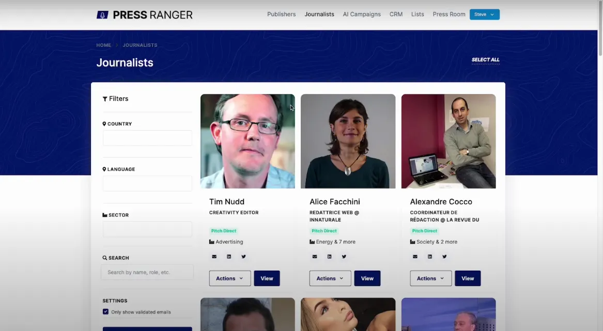Click Tim Nudd's email icon

pos(214,257)
